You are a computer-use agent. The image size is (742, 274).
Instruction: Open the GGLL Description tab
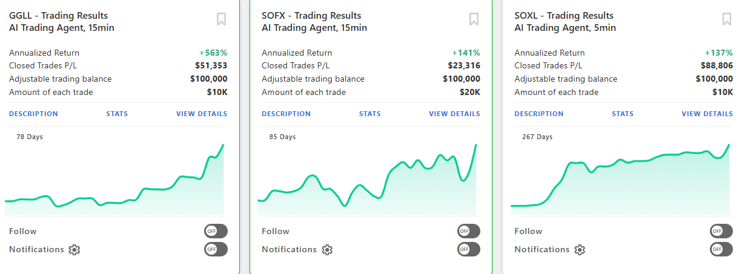point(33,114)
